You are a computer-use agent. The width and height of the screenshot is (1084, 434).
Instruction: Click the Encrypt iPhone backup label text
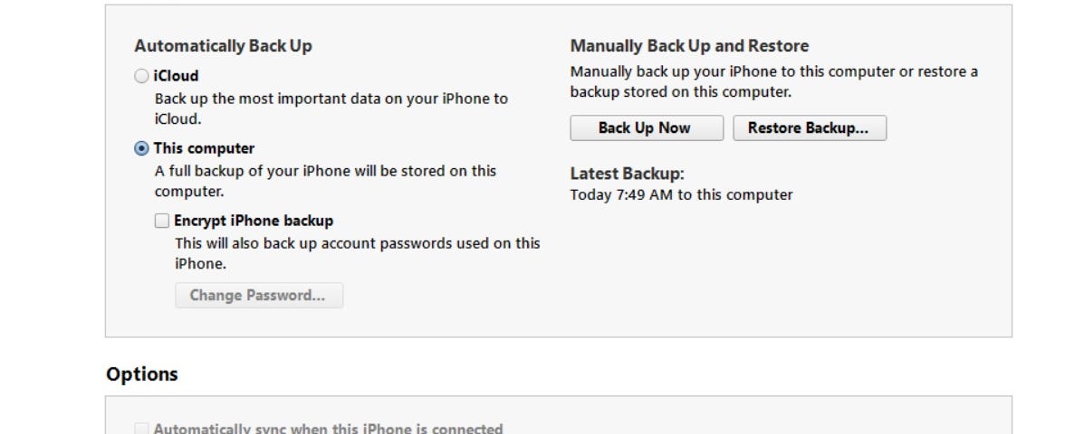point(254,221)
